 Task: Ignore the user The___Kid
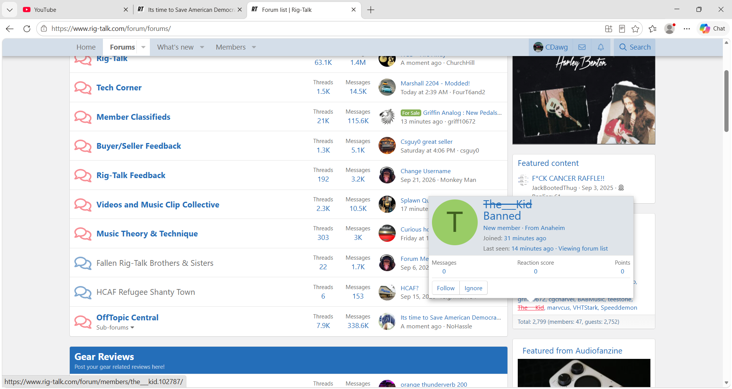pyautogui.click(x=473, y=288)
